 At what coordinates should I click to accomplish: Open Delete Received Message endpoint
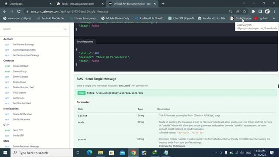tap(26, 147)
